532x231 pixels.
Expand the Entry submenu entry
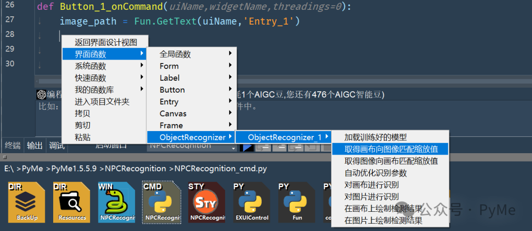point(192,101)
